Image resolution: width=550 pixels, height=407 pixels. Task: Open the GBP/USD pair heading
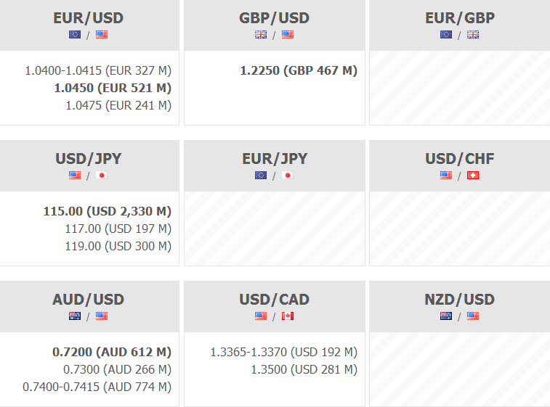(274, 17)
